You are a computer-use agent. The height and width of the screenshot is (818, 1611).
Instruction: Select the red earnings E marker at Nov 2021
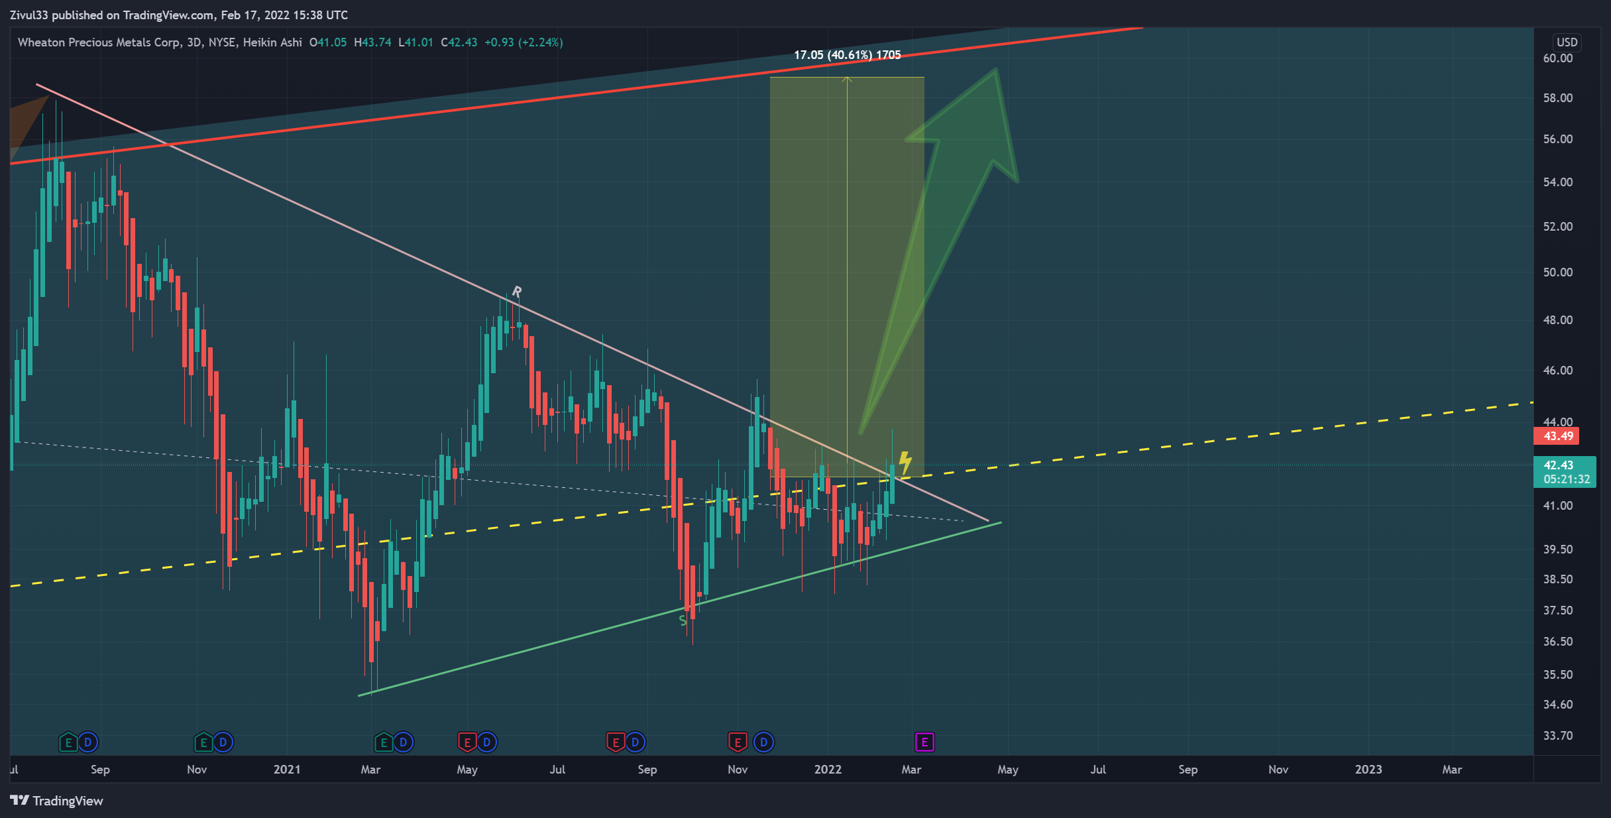click(x=738, y=742)
